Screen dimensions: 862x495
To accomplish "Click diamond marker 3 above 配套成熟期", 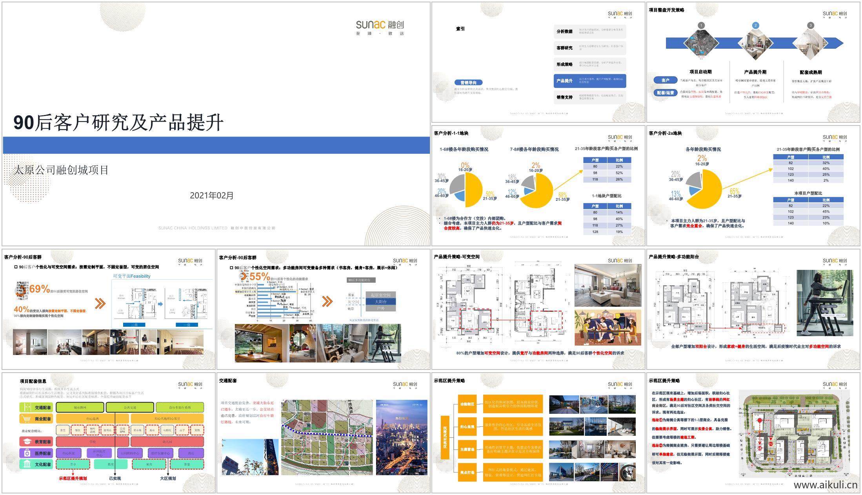I will coord(811,25).
